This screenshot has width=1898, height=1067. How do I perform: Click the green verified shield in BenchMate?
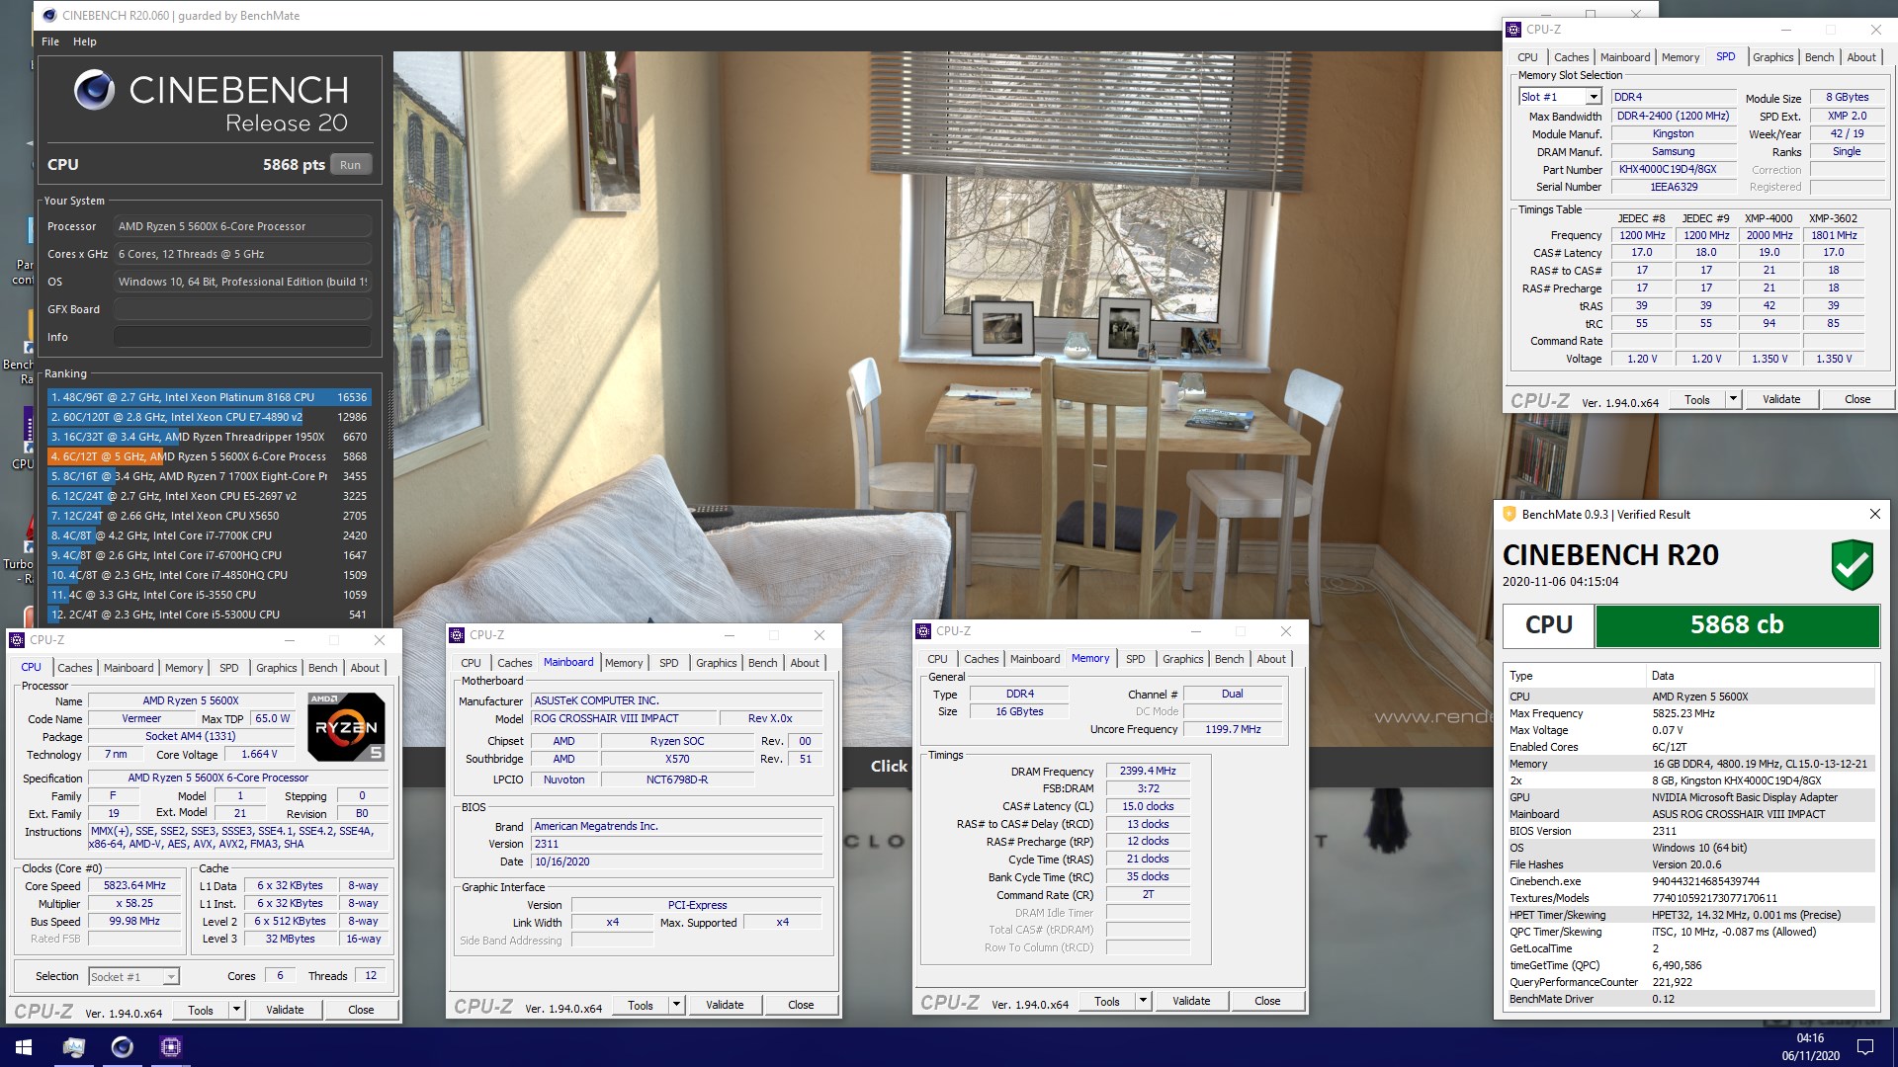tap(1852, 565)
